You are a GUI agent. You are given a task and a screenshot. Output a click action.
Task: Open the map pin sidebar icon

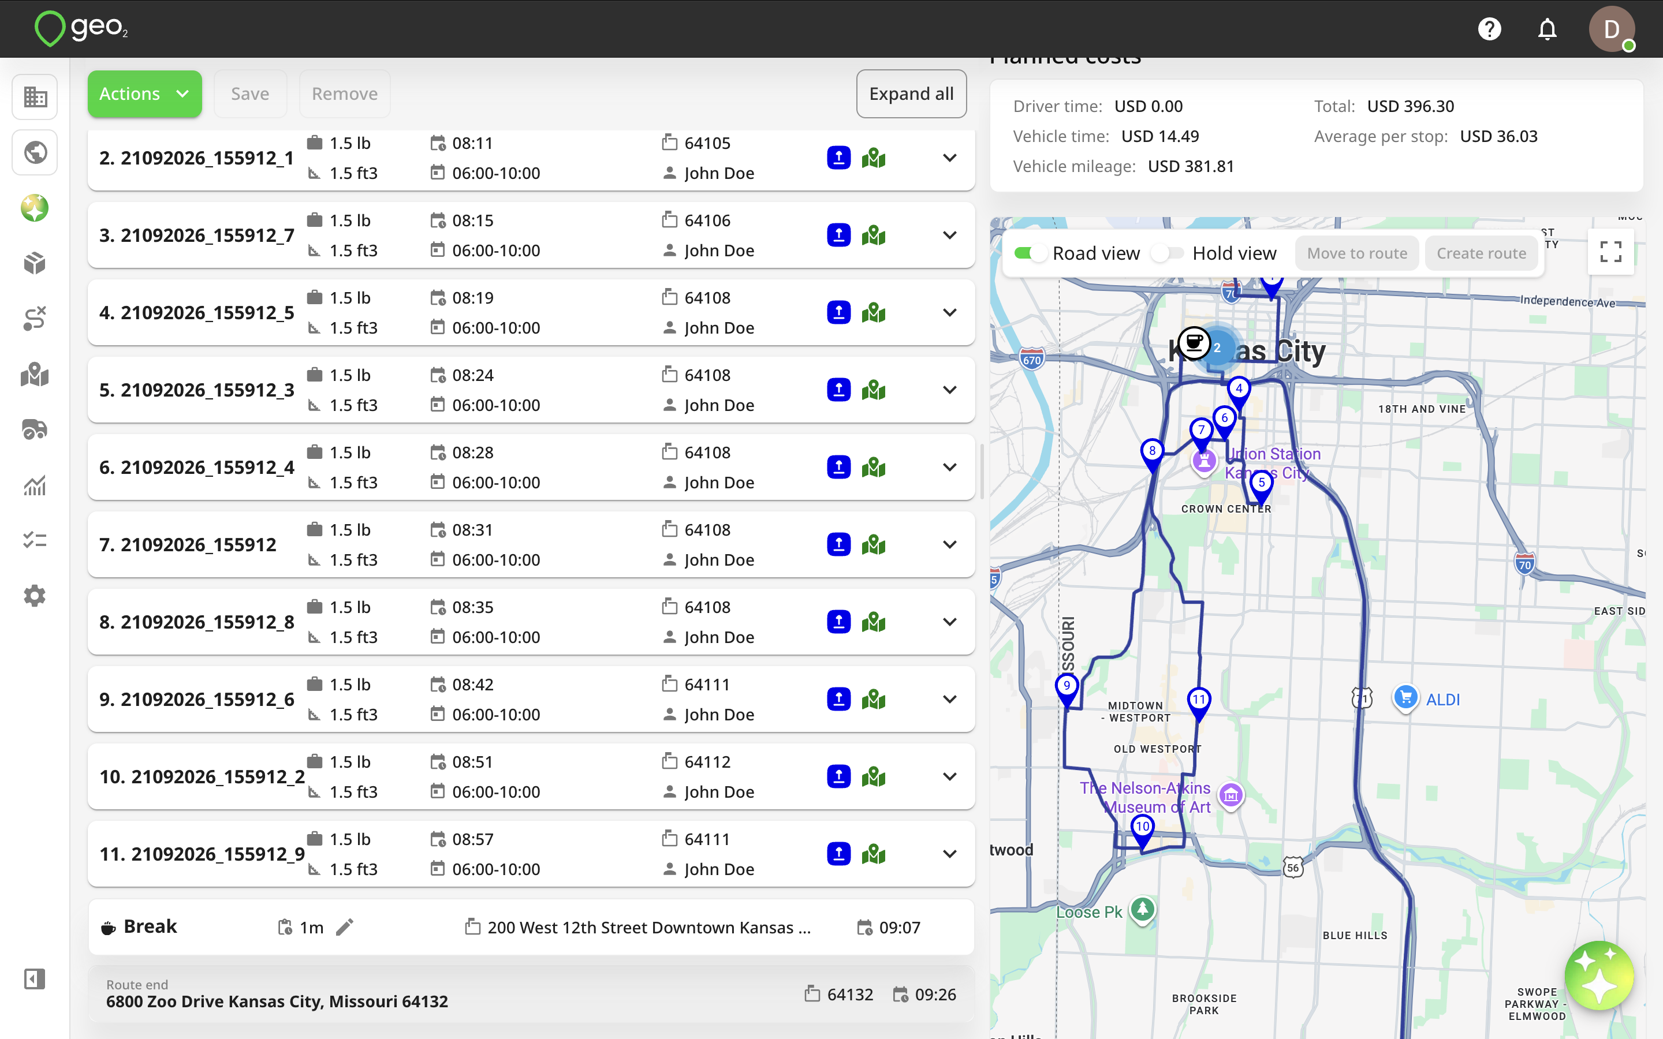[x=35, y=375]
